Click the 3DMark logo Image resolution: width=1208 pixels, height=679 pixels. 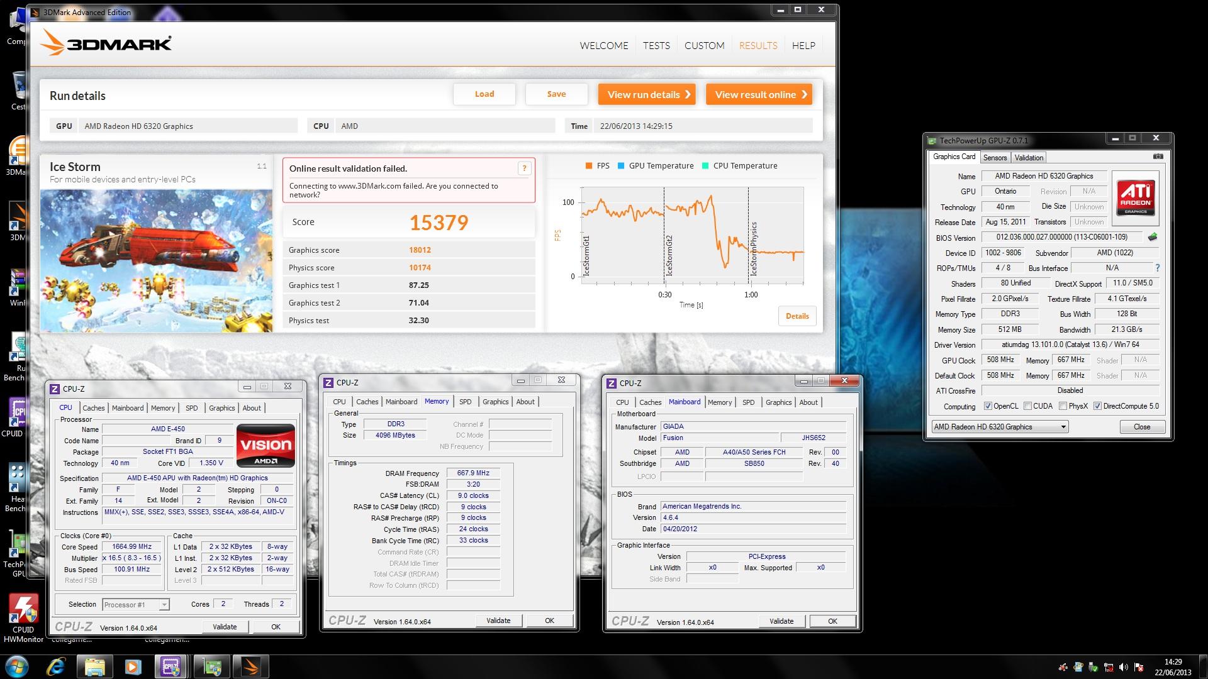click(x=106, y=44)
